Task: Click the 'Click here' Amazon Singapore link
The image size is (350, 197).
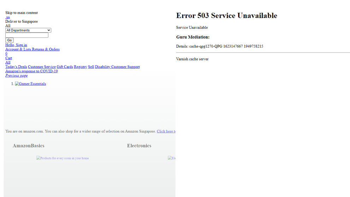Action: coord(166,132)
